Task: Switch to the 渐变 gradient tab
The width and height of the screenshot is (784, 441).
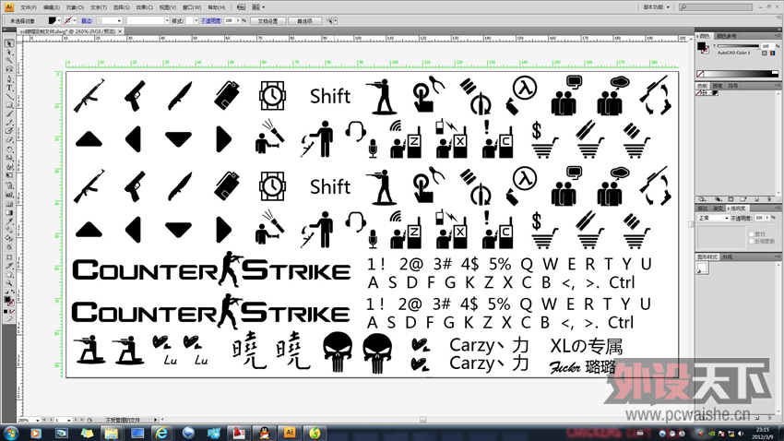Action: coord(718,208)
